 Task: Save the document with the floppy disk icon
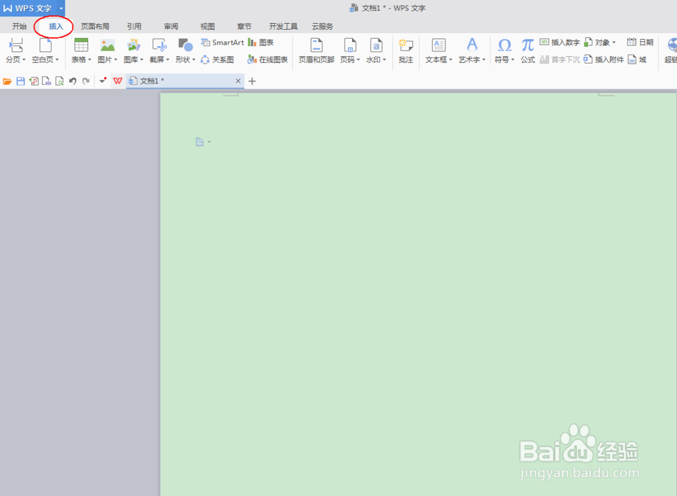pyautogui.click(x=20, y=81)
